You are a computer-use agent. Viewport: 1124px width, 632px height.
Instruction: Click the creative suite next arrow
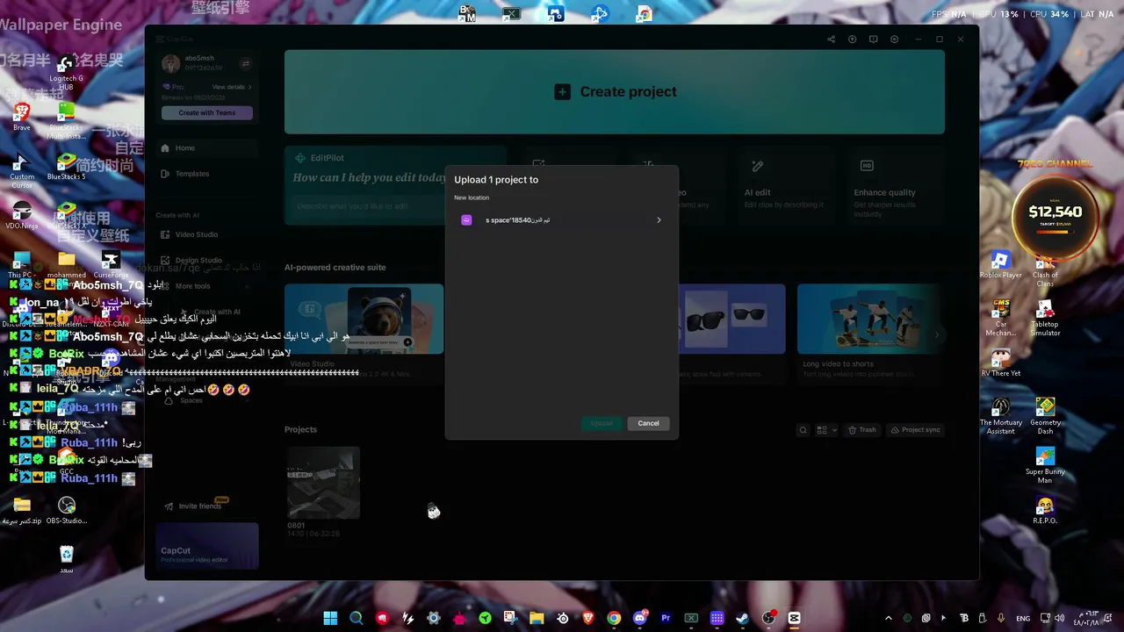point(937,334)
